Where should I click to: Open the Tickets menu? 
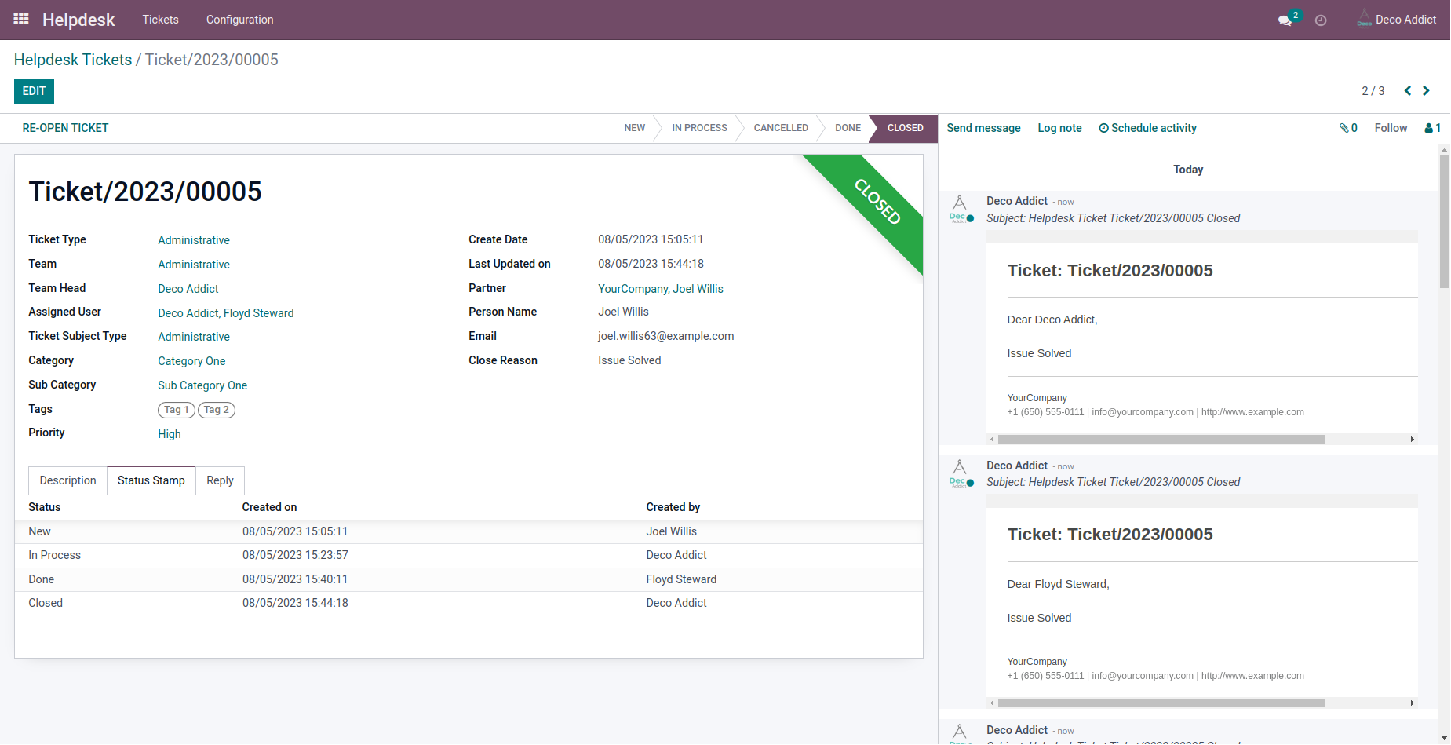(161, 20)
